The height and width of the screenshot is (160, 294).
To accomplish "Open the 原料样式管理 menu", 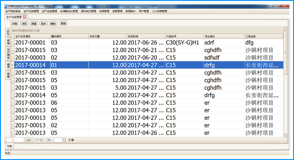I will (x=89, y=11).
